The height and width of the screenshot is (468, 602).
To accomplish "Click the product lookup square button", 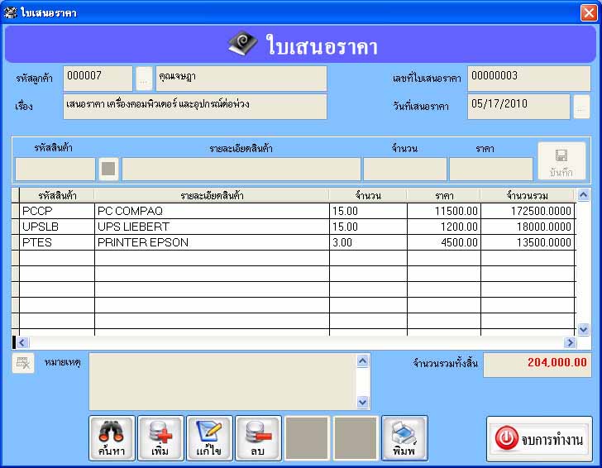I will coord(108,169).
